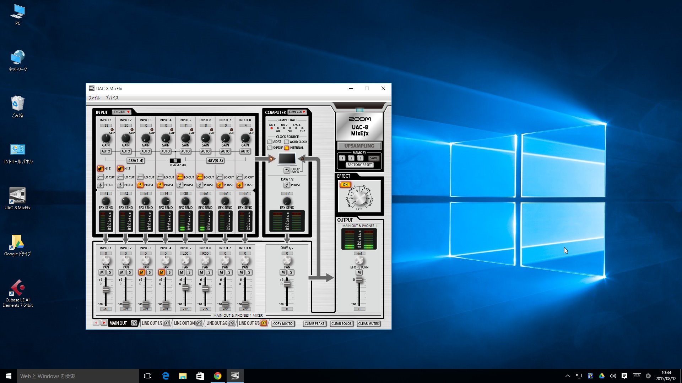
Task: Switch to the LINE OUT 3/4 mix tab
Action: tap(184, 323)
